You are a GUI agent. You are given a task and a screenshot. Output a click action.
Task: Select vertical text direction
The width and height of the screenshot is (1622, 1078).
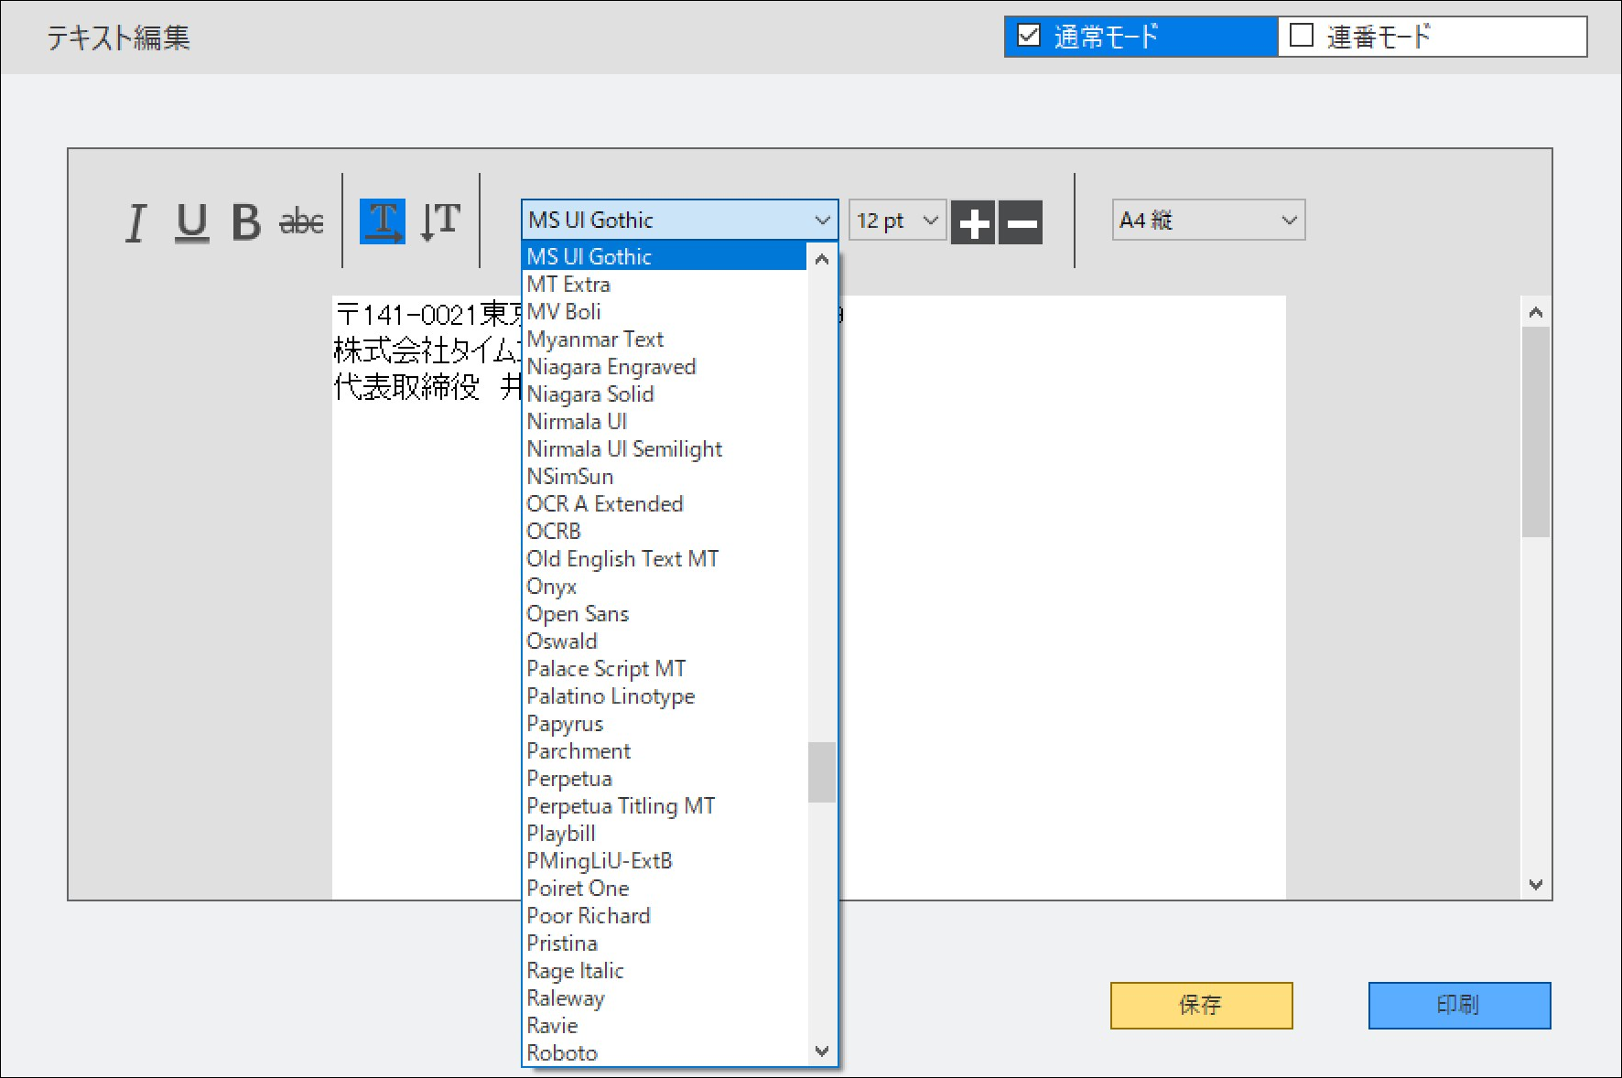[440, 221]
